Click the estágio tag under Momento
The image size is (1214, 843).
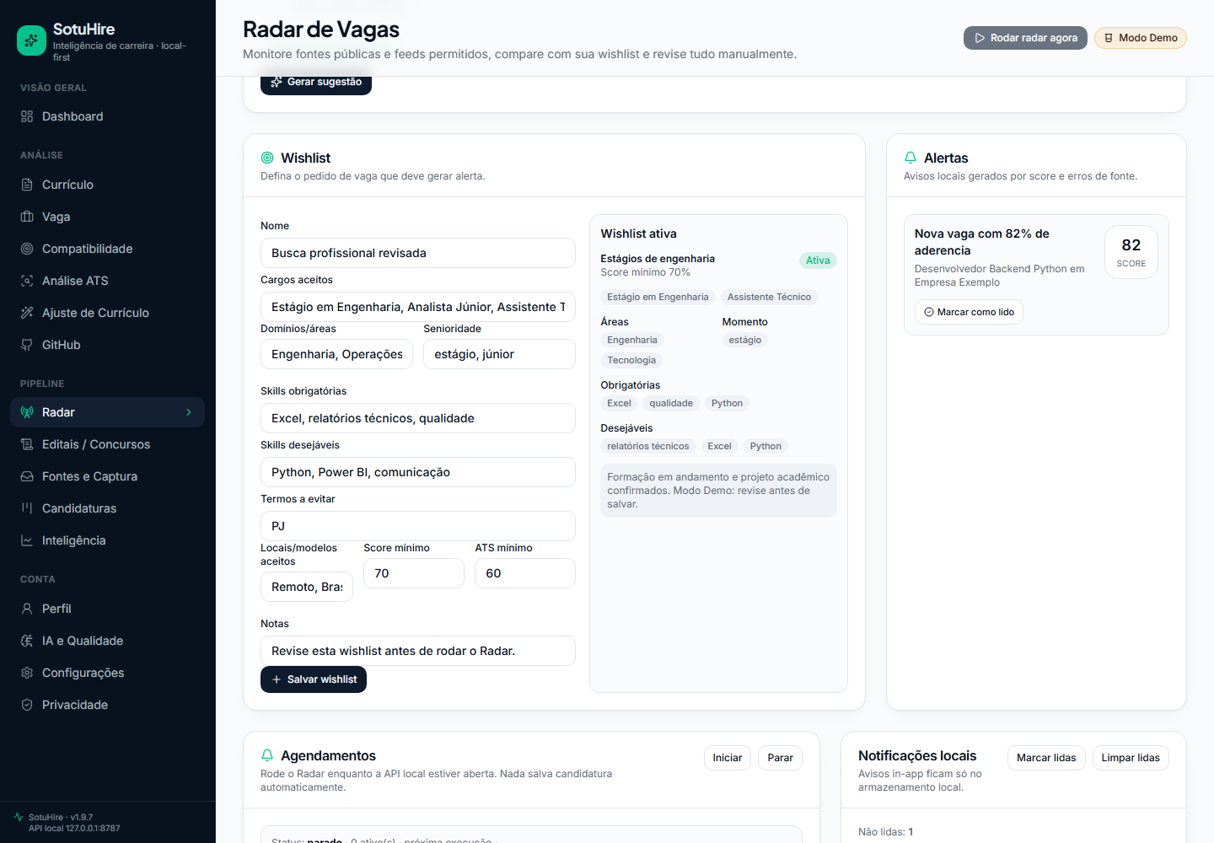[x=745, y=340]
